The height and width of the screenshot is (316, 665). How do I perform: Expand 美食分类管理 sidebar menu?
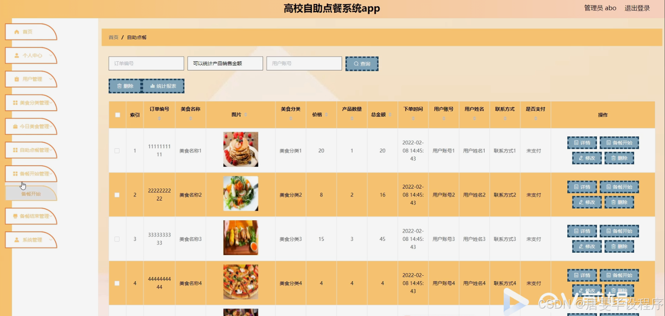pyautogui.click(x=31, y=103)
